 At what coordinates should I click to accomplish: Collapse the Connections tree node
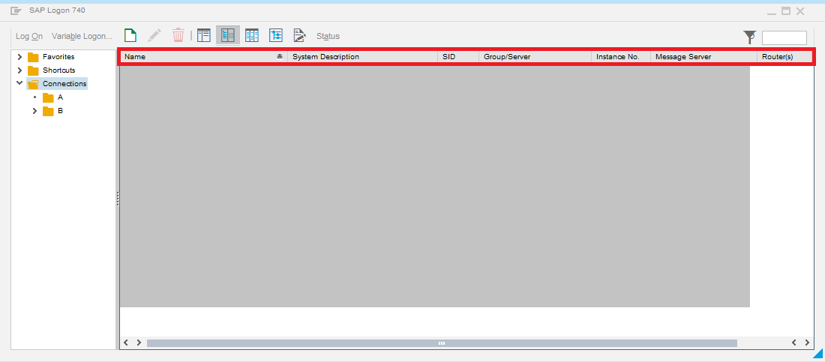pos(20,83)
